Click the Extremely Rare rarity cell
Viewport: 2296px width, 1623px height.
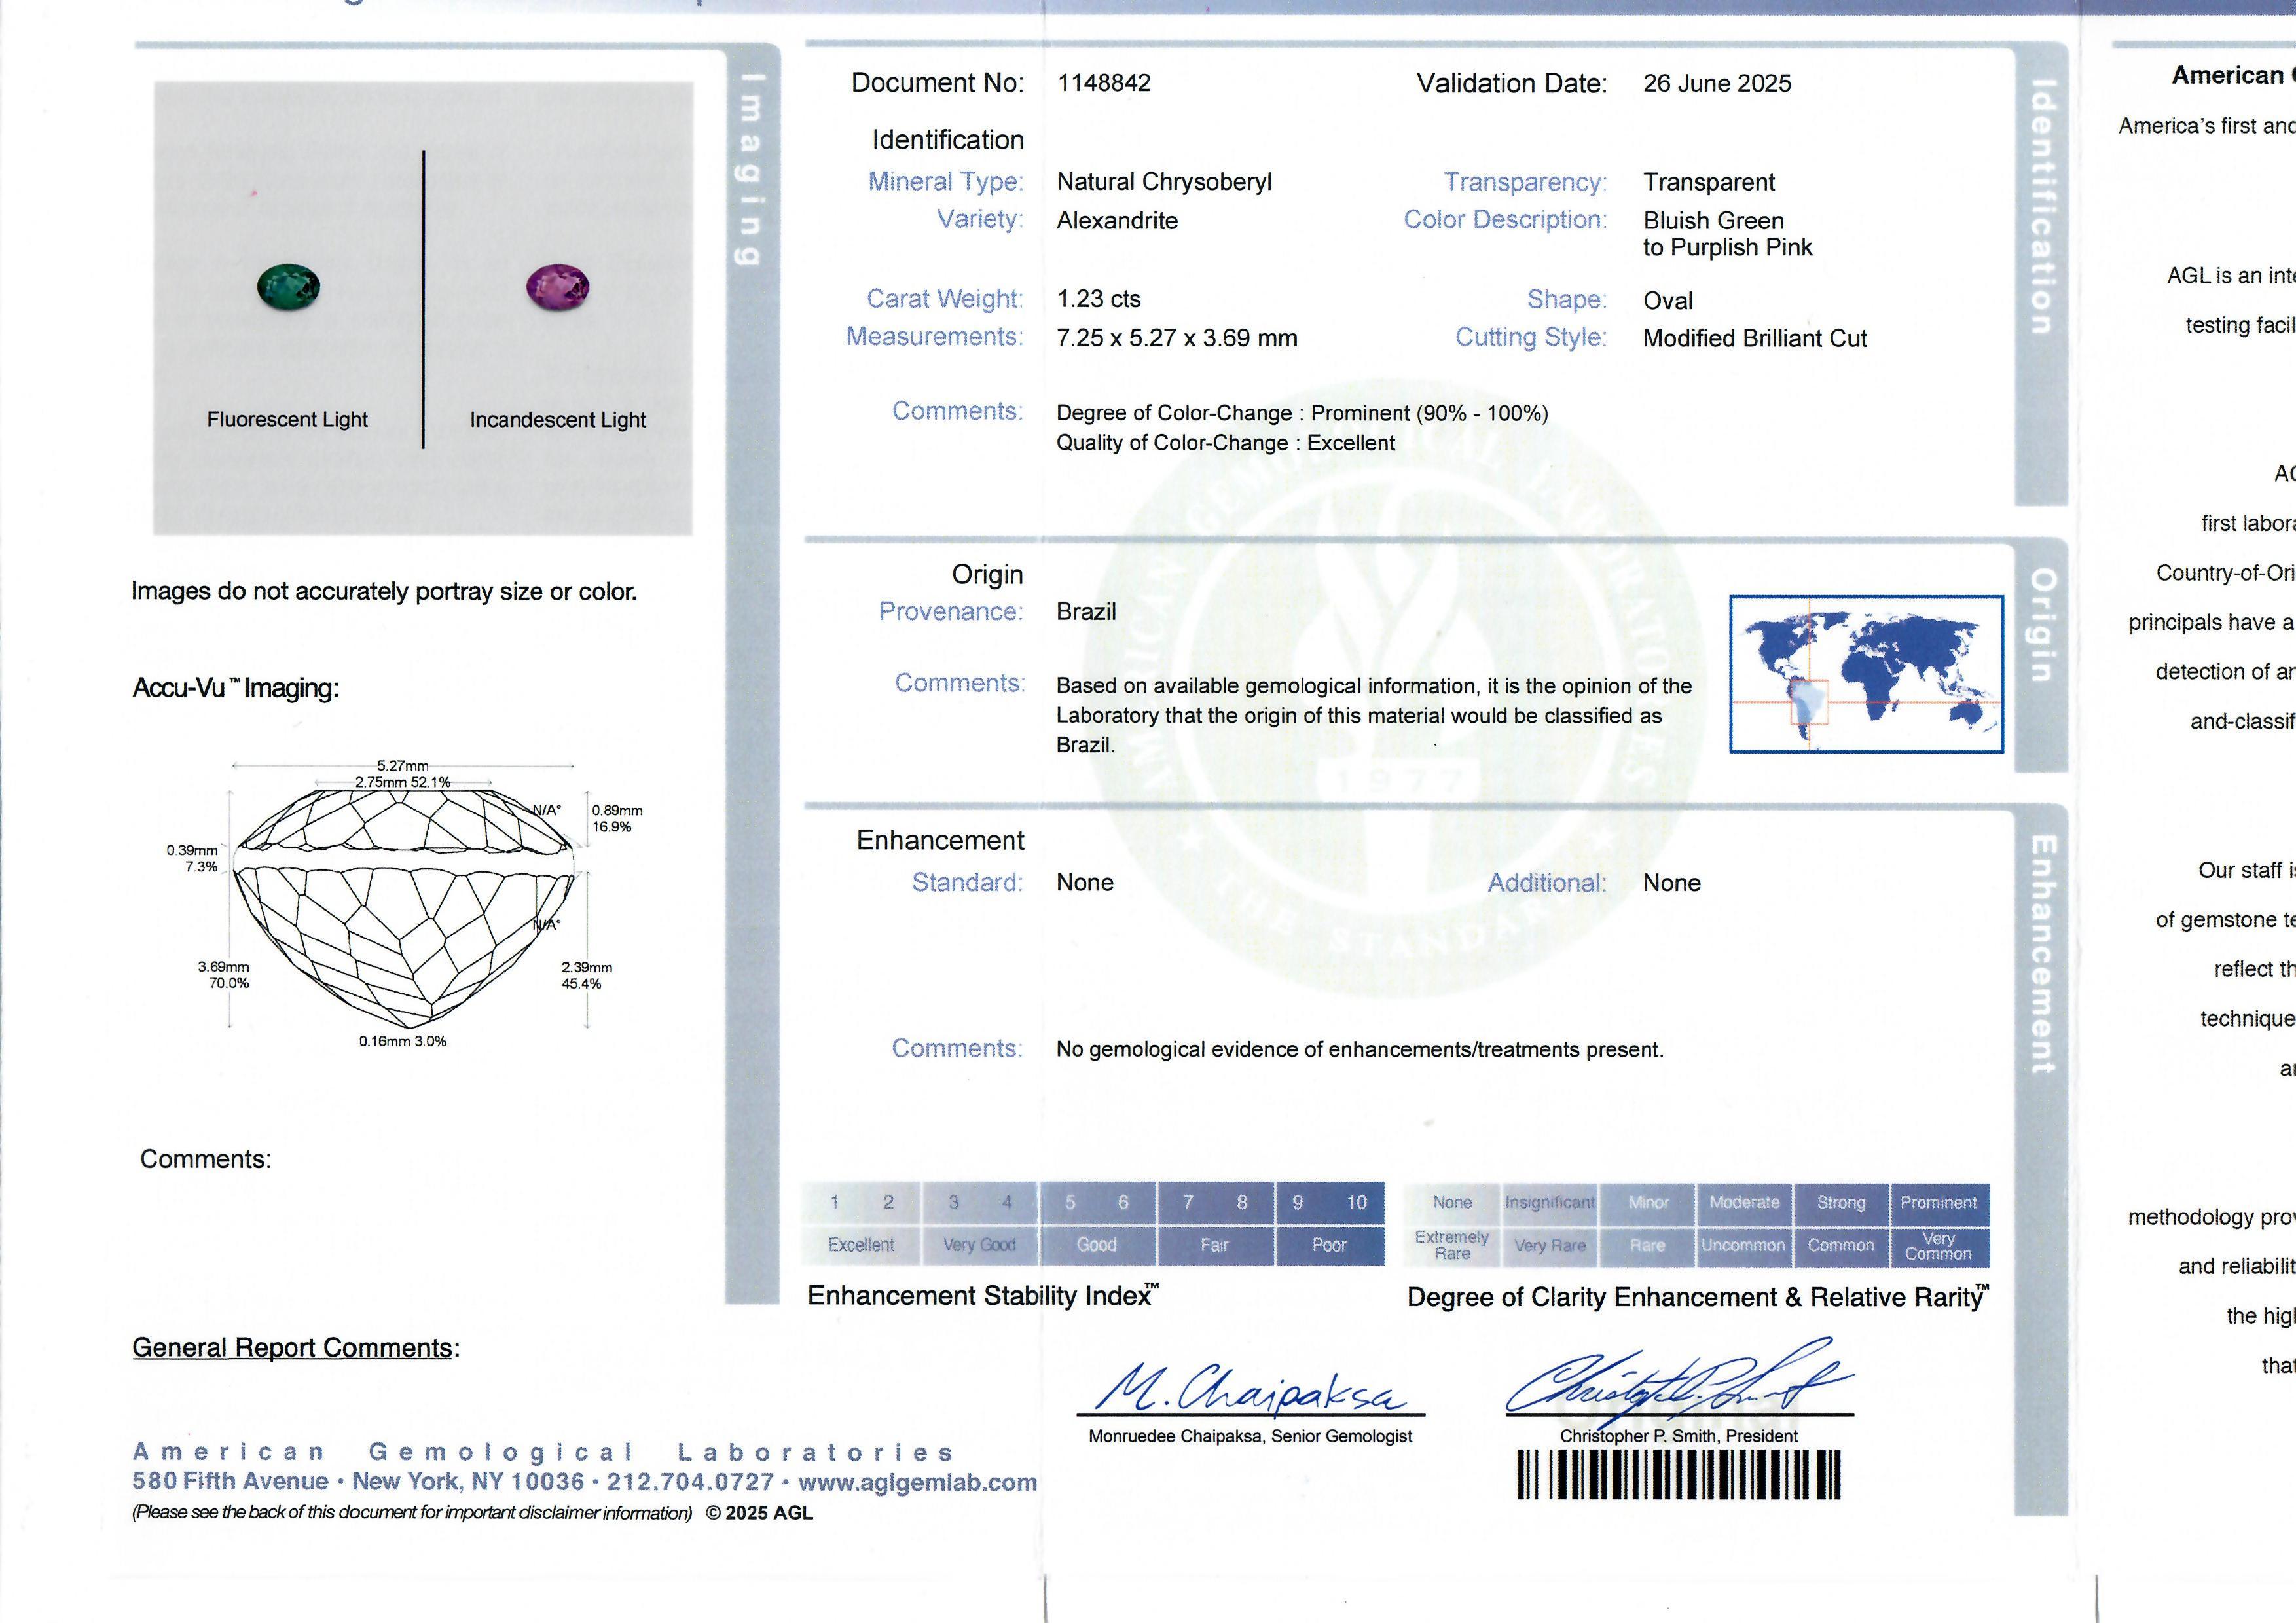[x=1452, y=1246]
